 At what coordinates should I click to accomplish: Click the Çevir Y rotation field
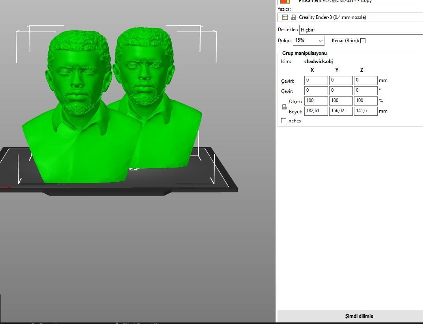(341, 91)
